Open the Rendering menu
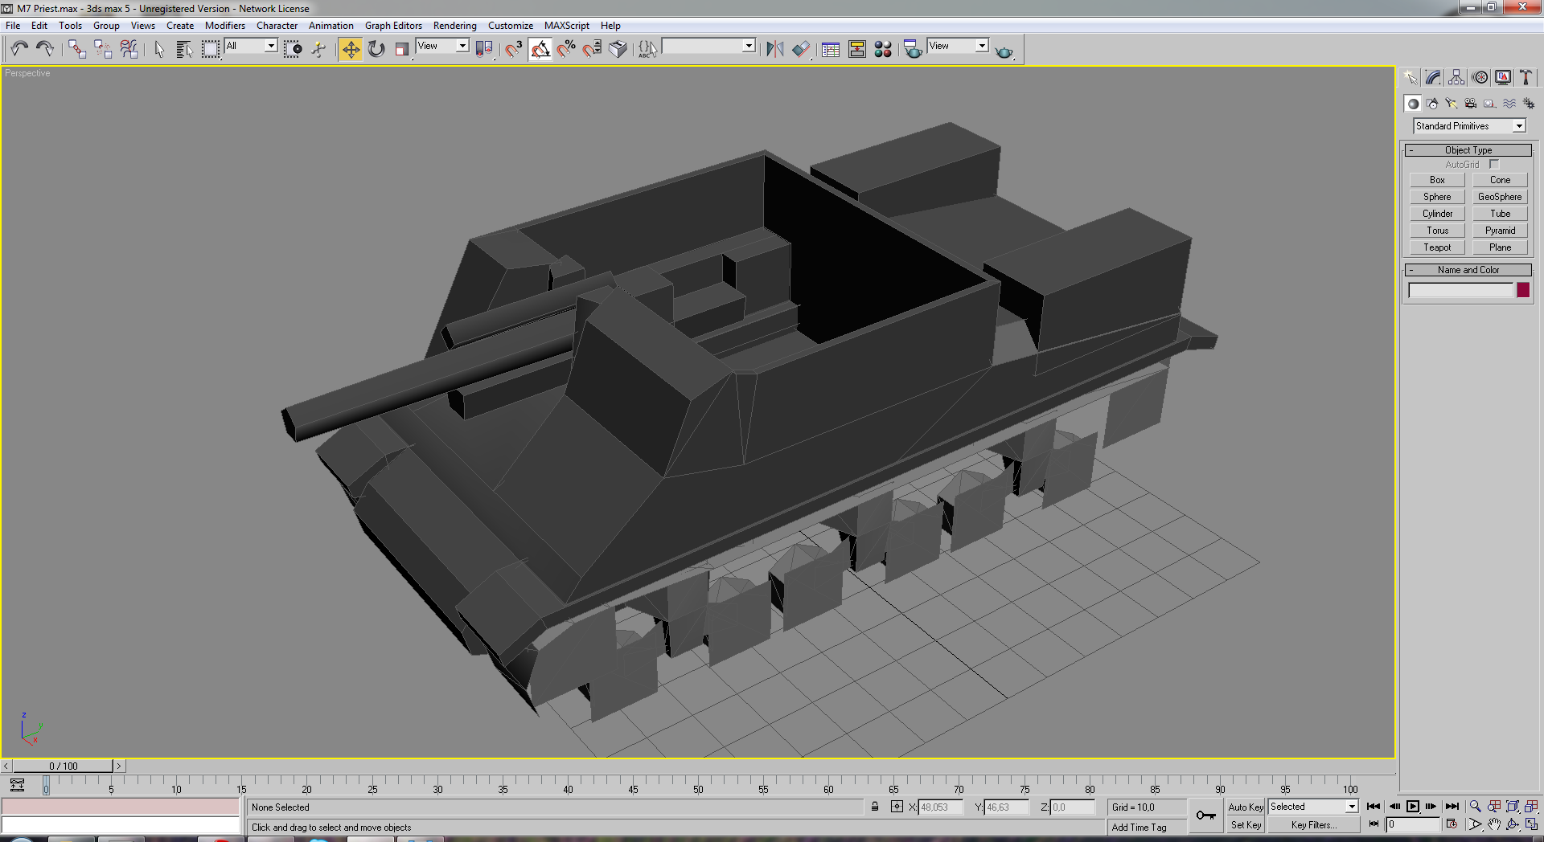 pyautogui.click(x=454, y=26)
